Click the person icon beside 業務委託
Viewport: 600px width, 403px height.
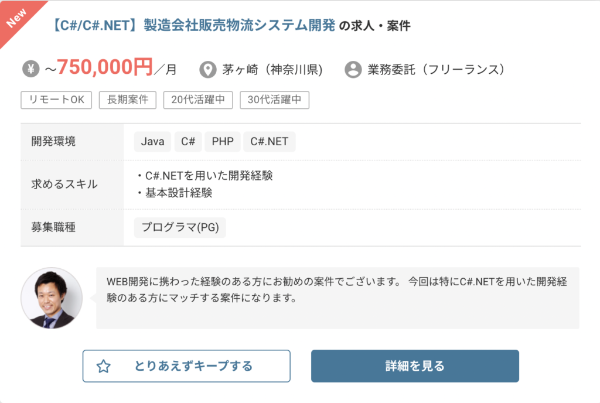[352, 69]
